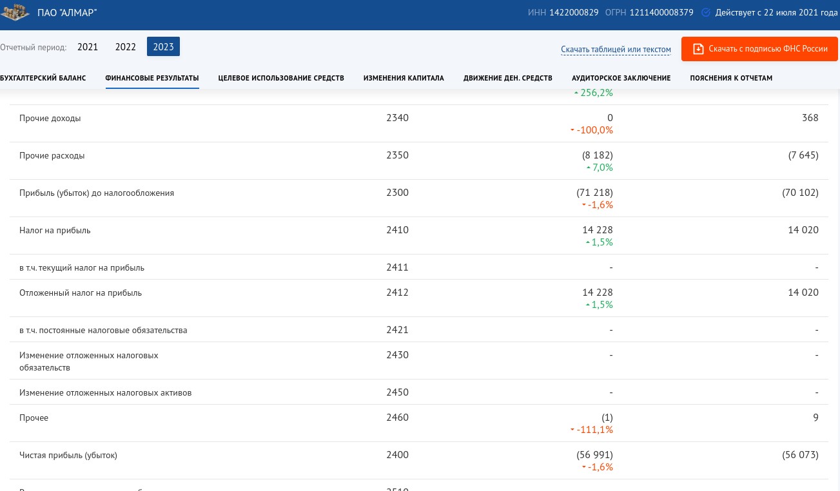
Task: Click Изменение отложенных налоговых активов label
Action: [106, 393]
